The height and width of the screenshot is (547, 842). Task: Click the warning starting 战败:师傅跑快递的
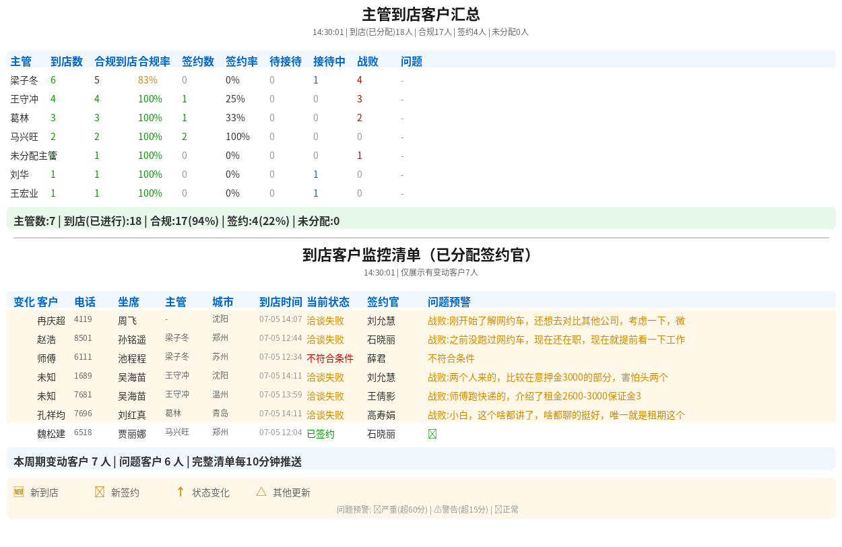click(534, 396)
